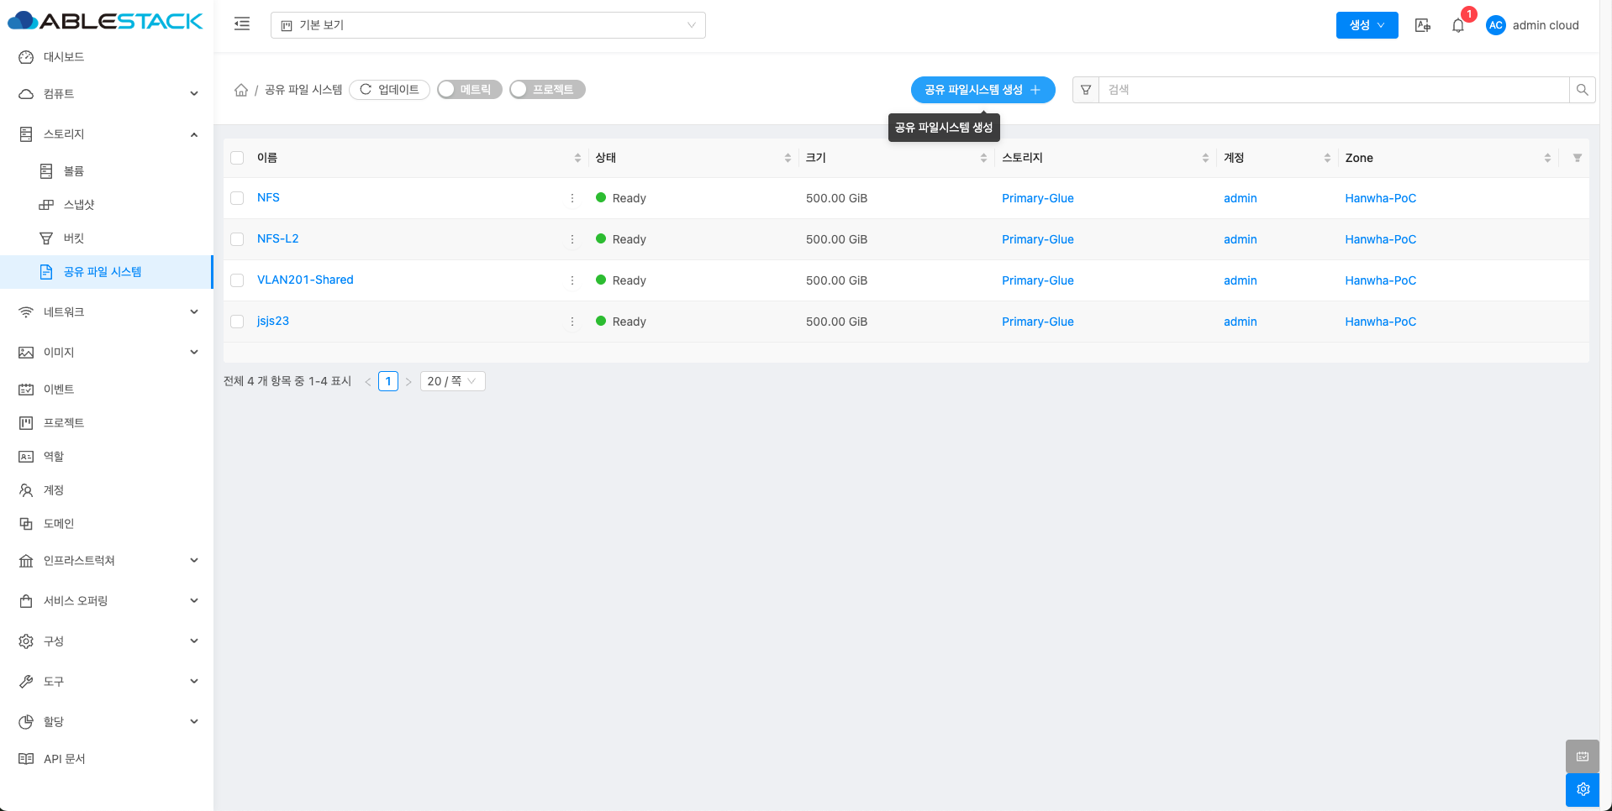Toggle the 메트릭 switch
Viewport: 1612px width, 811px height.
coord(469,90)
